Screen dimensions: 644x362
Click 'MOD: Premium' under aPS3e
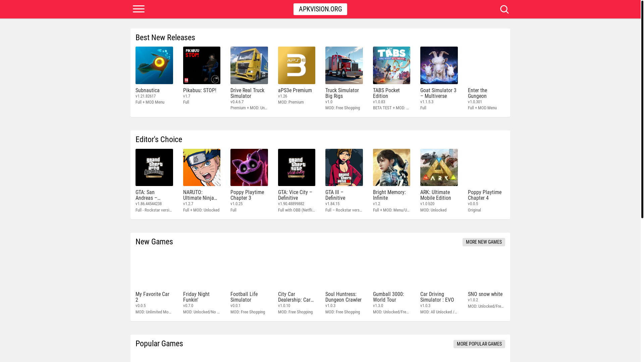(291, 102)
